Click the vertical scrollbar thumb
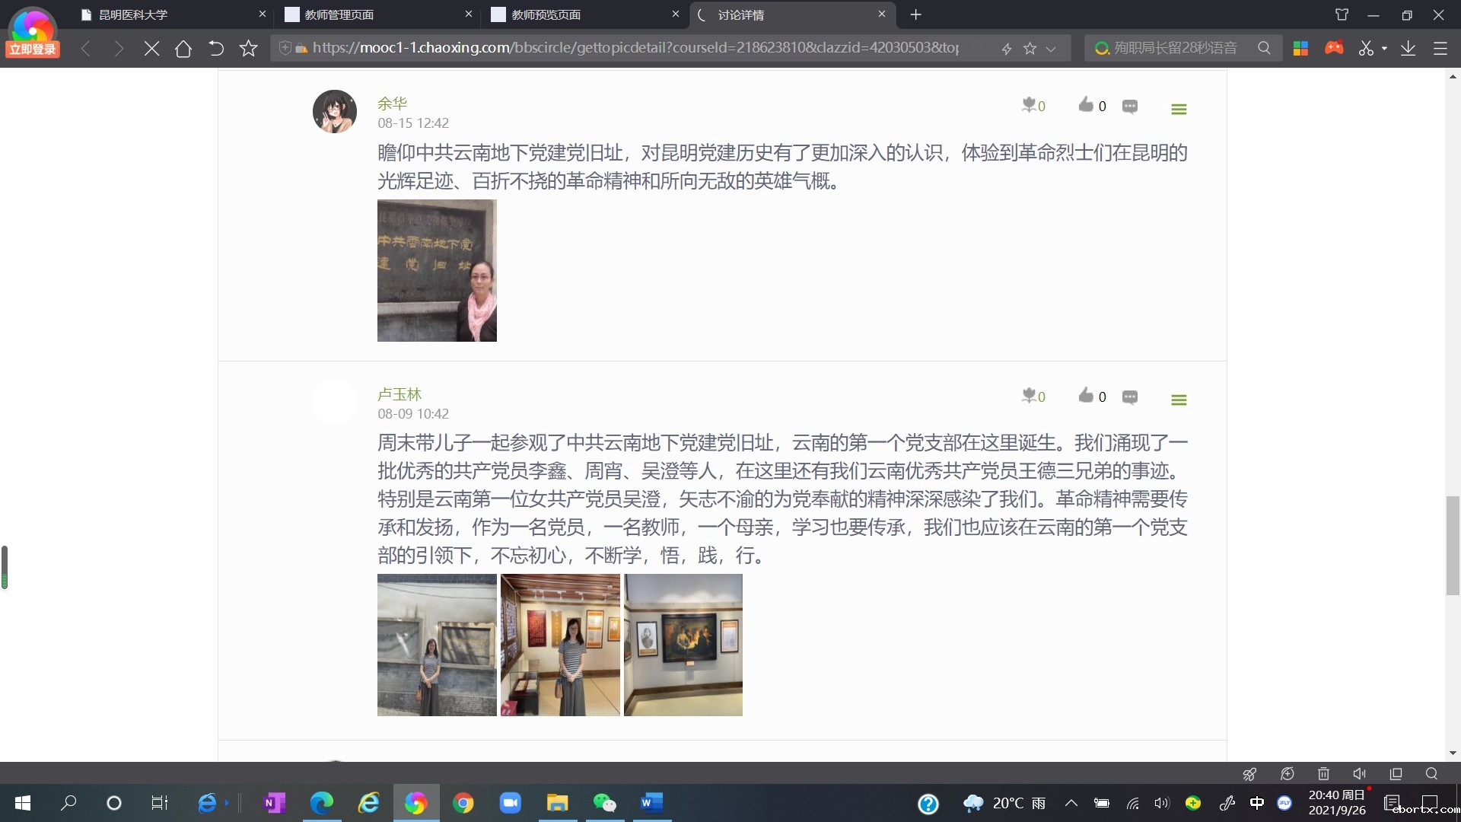Image resolution: width=1461 pixels, height=822 pixels. click(1453, 544)
